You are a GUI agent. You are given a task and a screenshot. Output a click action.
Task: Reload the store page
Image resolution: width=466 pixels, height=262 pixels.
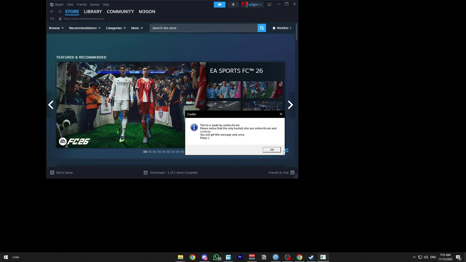click(52, 19)
